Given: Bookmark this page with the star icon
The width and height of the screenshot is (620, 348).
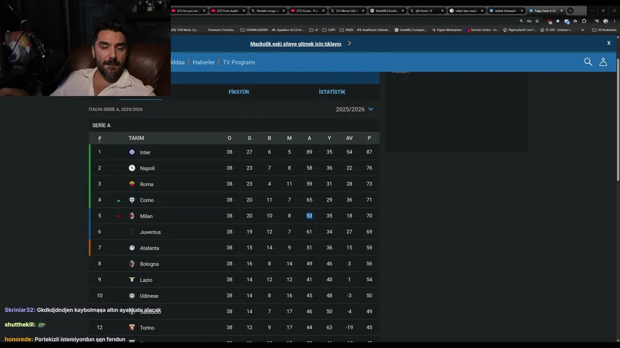Looking at the screenshot, I should 537,21.
